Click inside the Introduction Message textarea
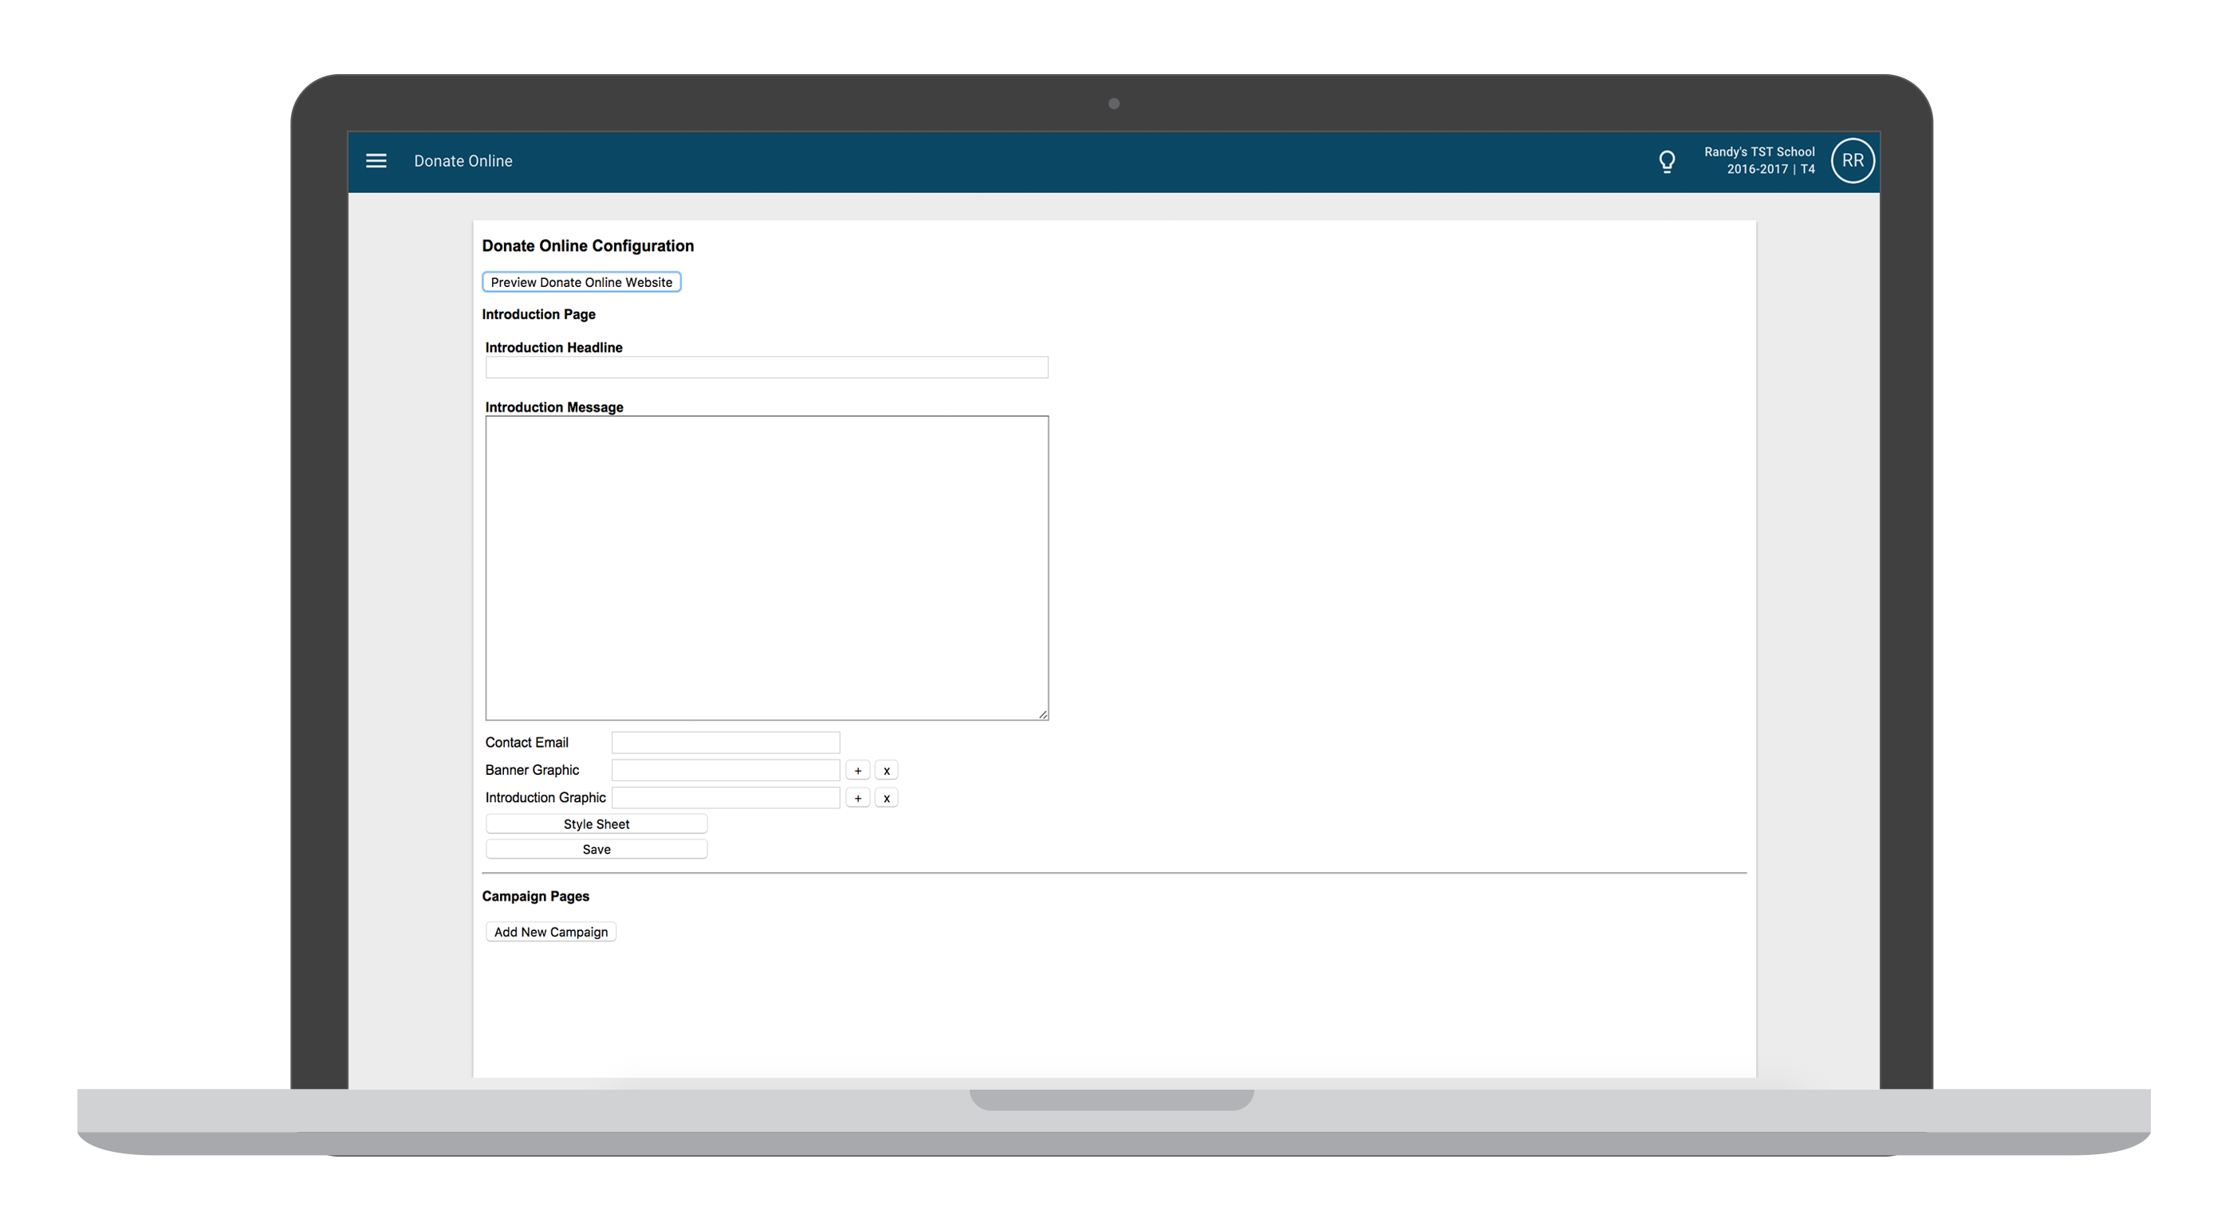The width and height of the screenshot is (2237, 1218). coord(766,568)
